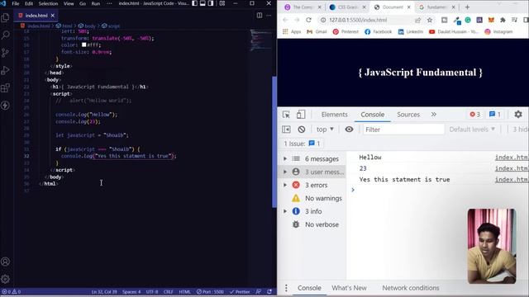
Task: Toggle secondary sidebar layout icon in title bar
Action: (211, 3)
